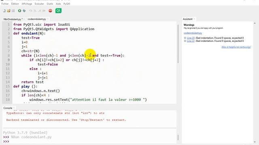Select the Console panel tab
Image resolution: width=259 pixels, height=145 pixels.
coord(8,108)
